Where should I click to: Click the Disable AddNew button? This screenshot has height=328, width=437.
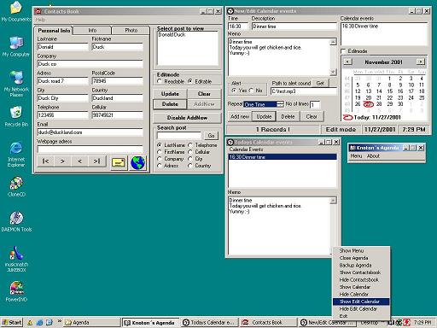pyautogui.click(x=187, y=118)
